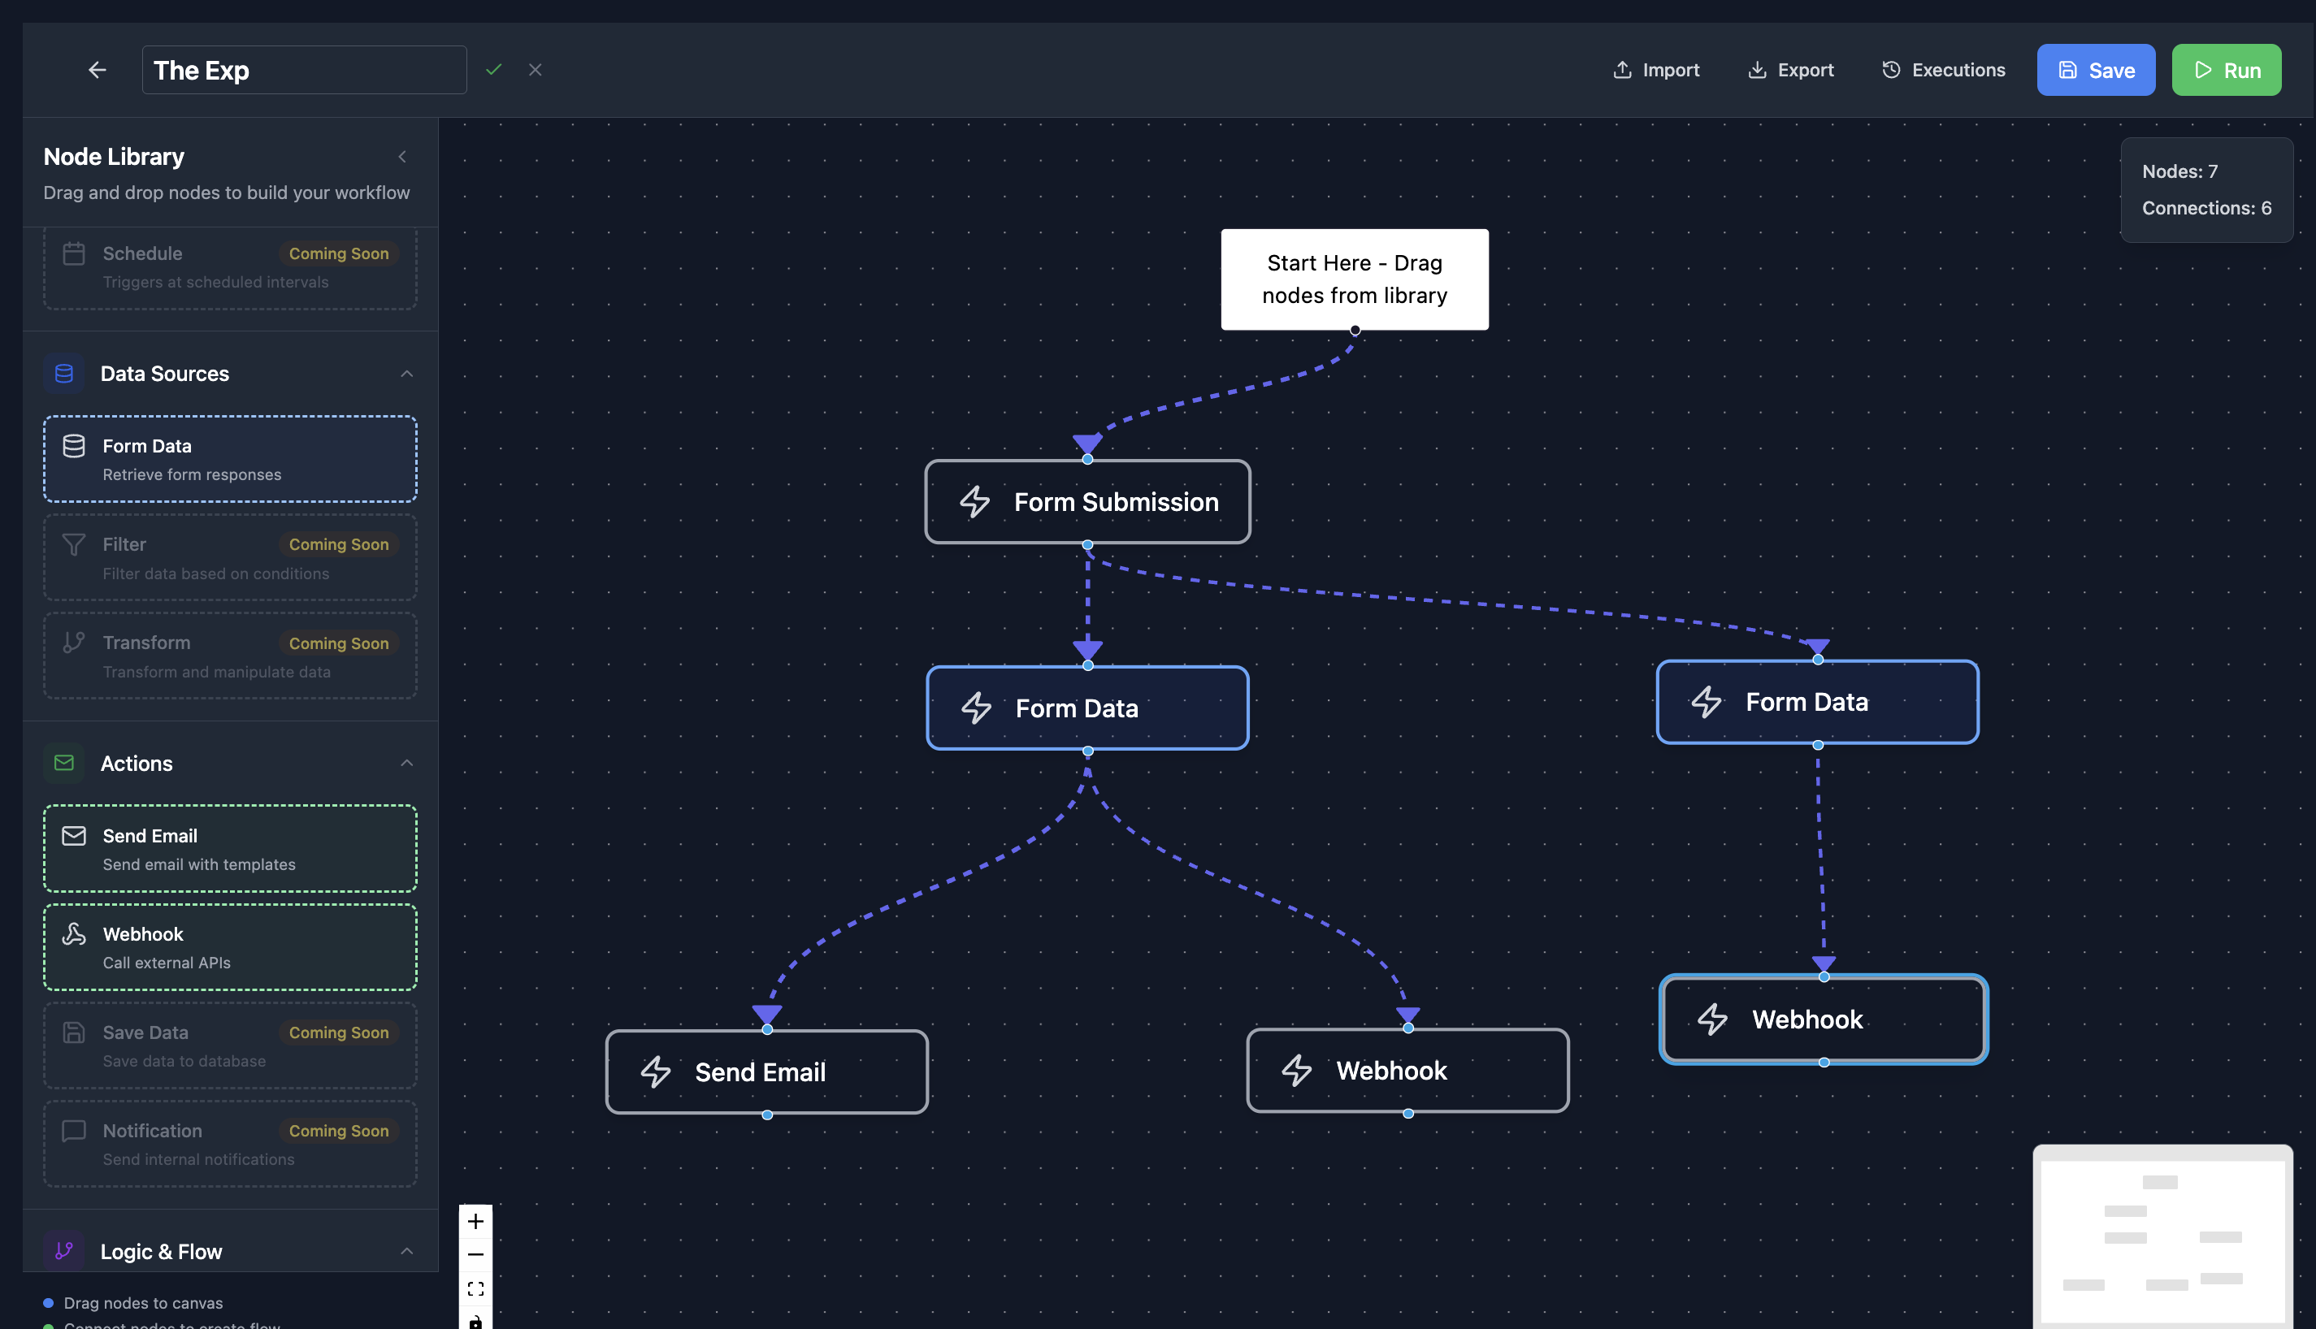Click the canvas zoom in plus icon

475,1221
